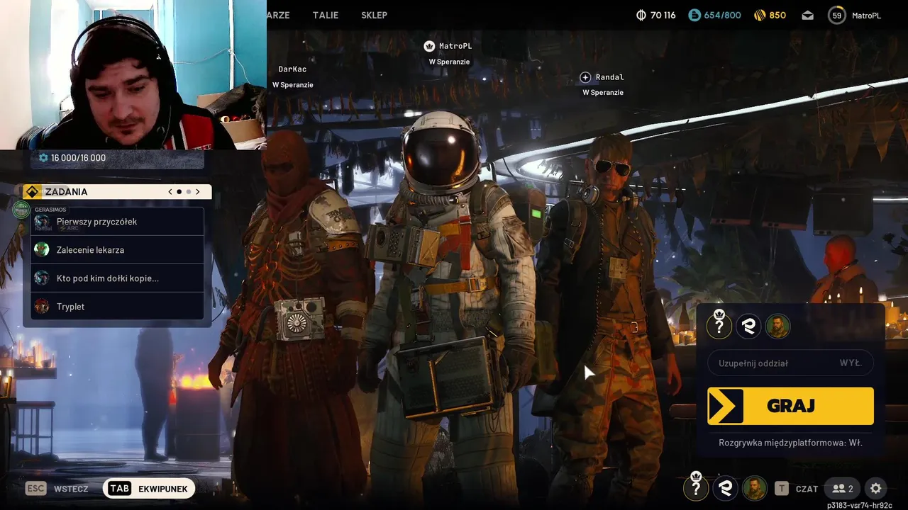
Task: Click the icon of Pierwszy przyczółek quest
Action: pyautogui.click(x=42, y=222)
